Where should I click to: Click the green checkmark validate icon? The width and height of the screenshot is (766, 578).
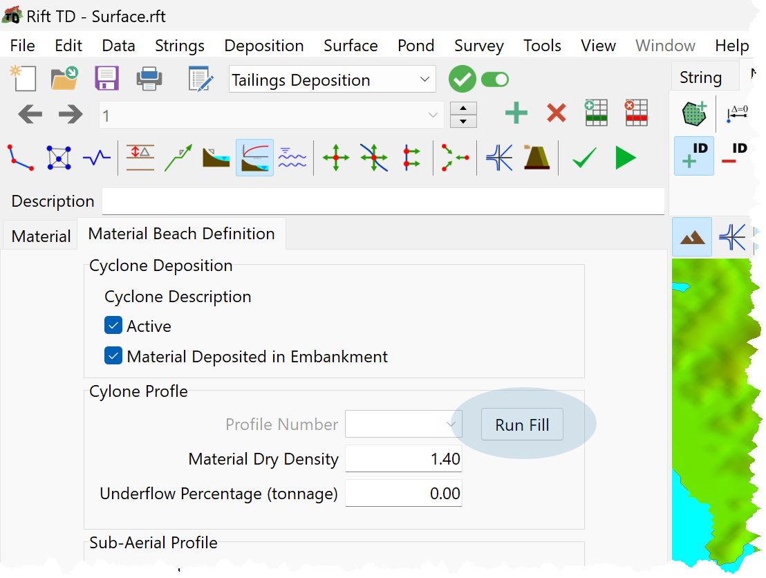[x=584, y=158]
